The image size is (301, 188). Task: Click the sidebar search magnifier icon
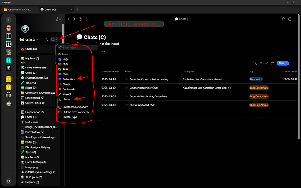pos(46,39)
